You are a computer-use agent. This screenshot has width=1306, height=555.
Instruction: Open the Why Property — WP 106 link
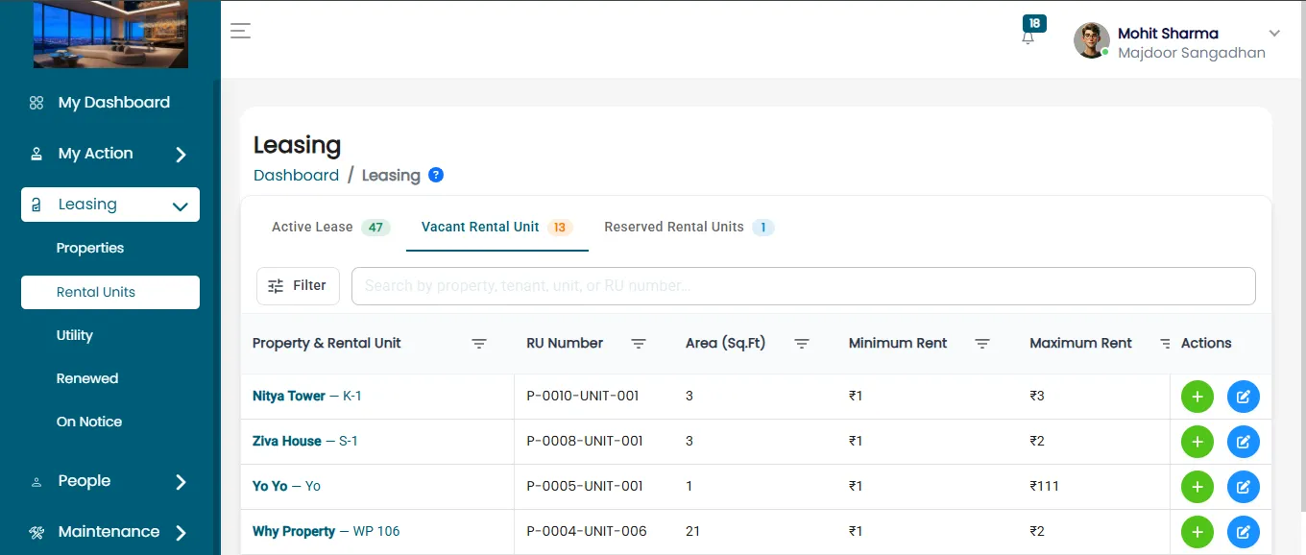(x=326, y=531)
